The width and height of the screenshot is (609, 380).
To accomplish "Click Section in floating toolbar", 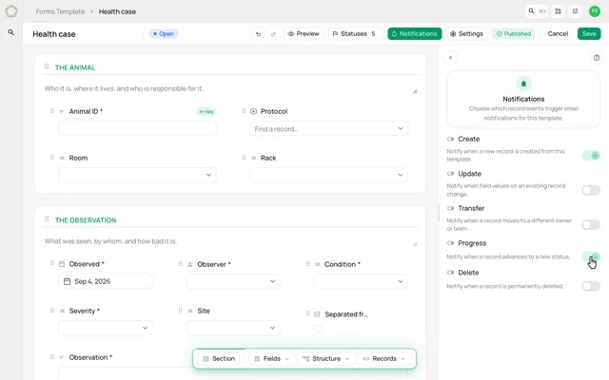I will 218,359.
